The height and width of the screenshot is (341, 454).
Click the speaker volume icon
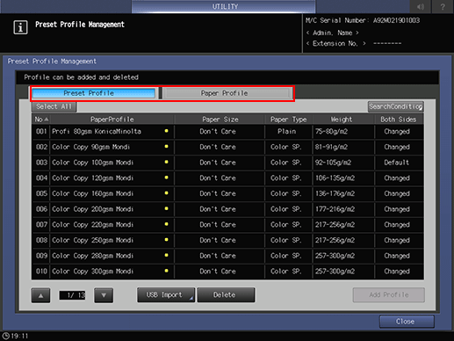click(421, 6)
